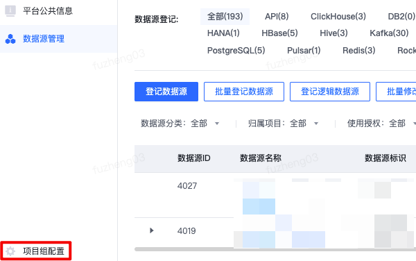Click the 数据源管理 blue hexagons icon

[10, 39]
